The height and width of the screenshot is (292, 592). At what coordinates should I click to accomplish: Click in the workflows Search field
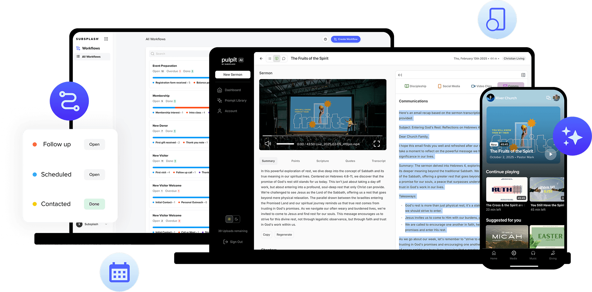click(x=180, y=54)
